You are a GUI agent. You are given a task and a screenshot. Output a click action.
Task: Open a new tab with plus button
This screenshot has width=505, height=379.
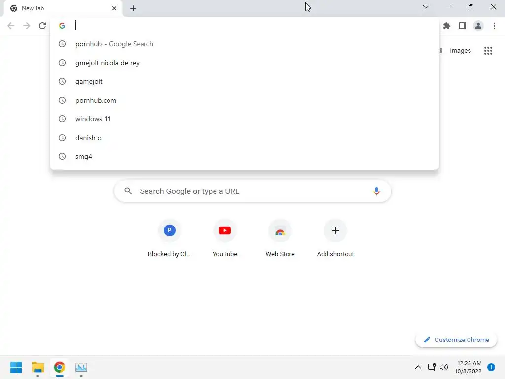coord(133,8)
